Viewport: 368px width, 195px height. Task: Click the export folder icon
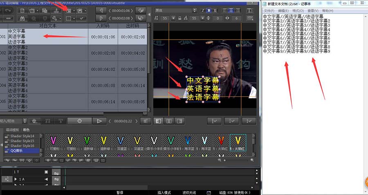[80, 11]
